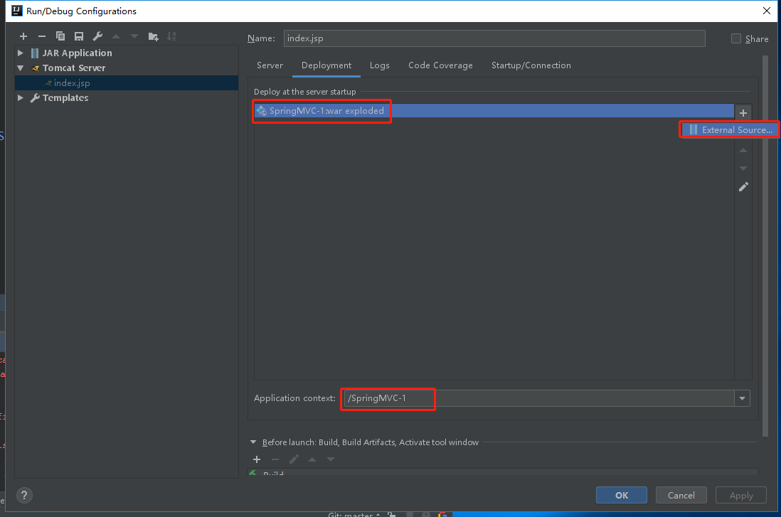The height and width of the screenshot is (517, 781).
Task: Move deployment item up arrow
Action: point(743,151)
